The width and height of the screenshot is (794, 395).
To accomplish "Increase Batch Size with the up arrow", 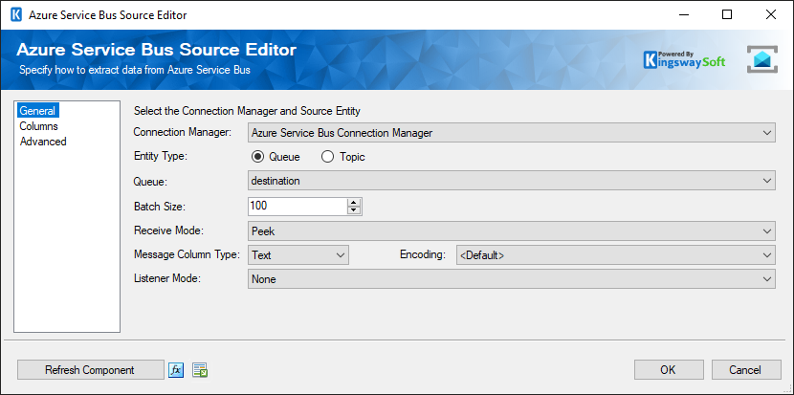I will tap(354, 202).
